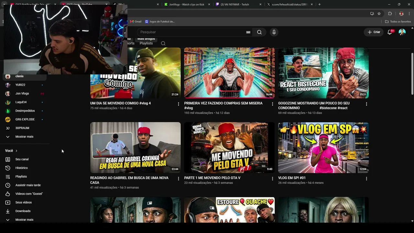Start voice search with the microphone icon
Screen dimensions: 414x233
[x=274, y=32]
